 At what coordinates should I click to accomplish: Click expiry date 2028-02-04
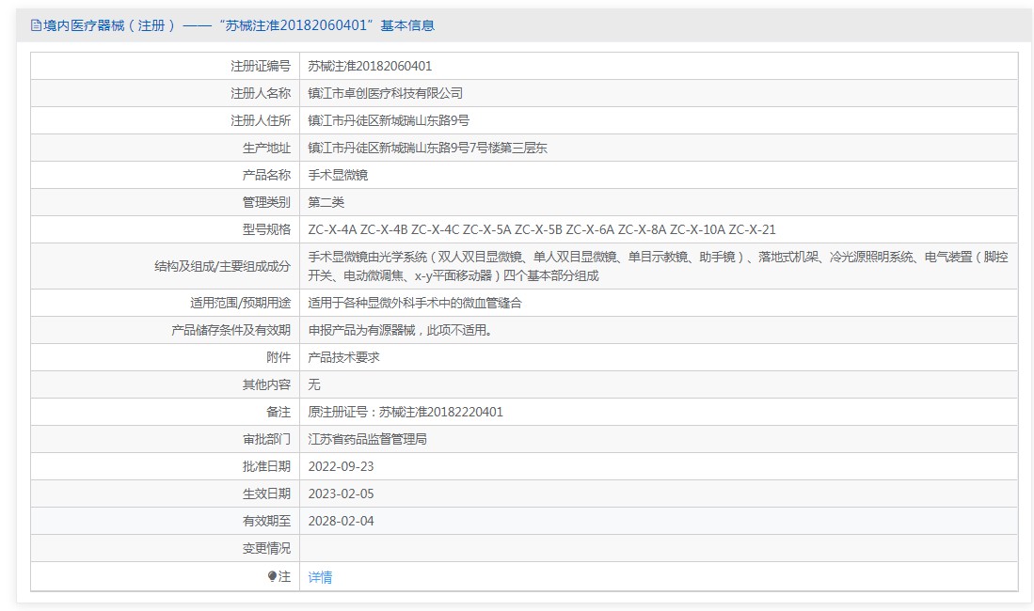pos(341,521)
